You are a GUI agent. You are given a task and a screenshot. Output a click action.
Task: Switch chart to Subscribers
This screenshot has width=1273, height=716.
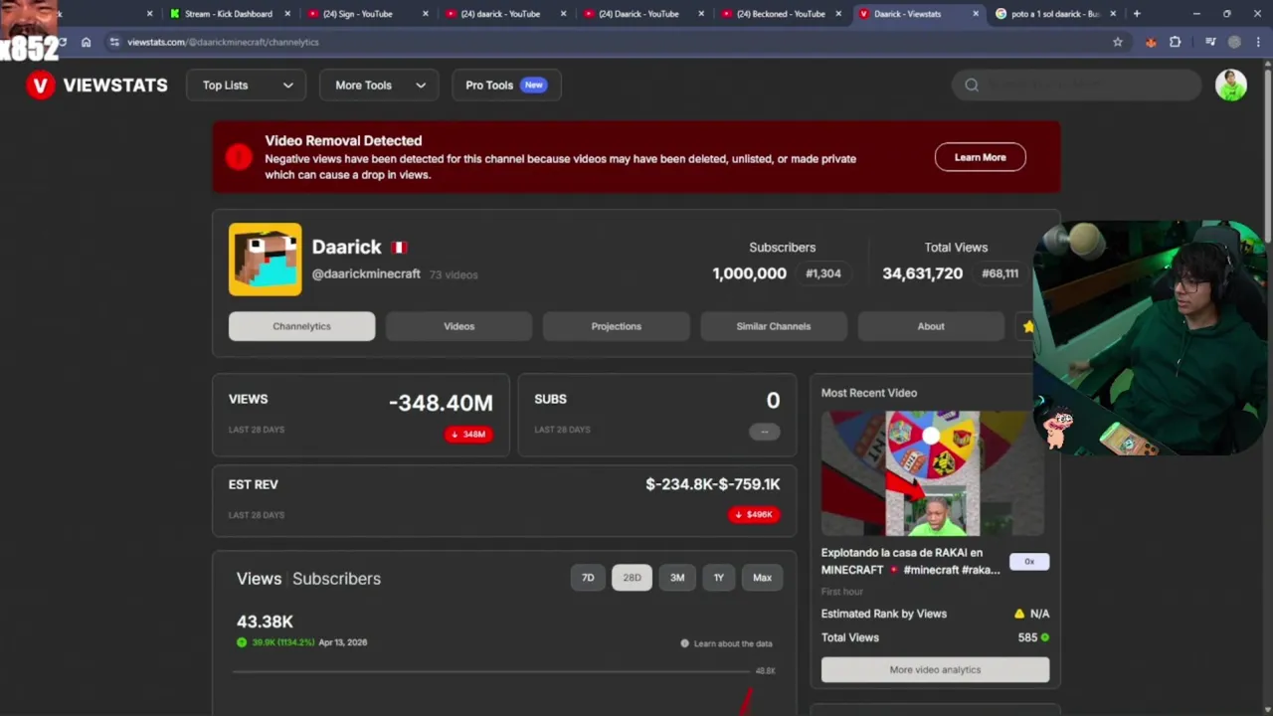(336, 579)
